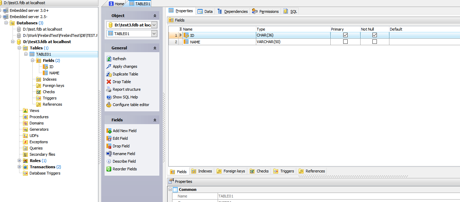The width and height of the screenshot is (460, 202).
Task: Open the TABLE01 object dropdown
Action: [x=154, y=33]
